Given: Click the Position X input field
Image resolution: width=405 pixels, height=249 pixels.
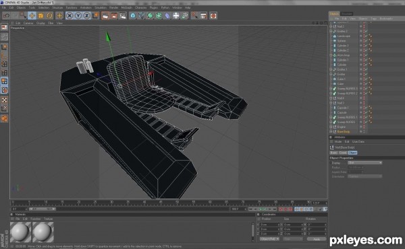Looking at the screenshot, I should [x=269, y=225].
